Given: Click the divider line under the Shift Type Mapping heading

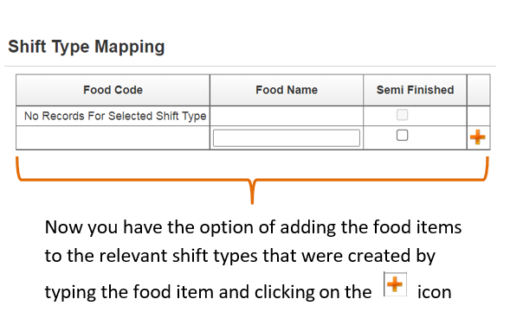Looking at the screenshot, I should tap(250, 67).
